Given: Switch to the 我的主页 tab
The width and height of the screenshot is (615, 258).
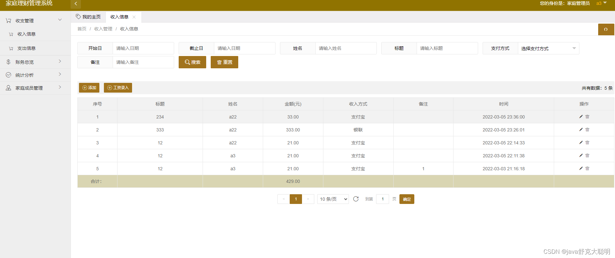Looking at the screenshot, I should click(88, 17).
